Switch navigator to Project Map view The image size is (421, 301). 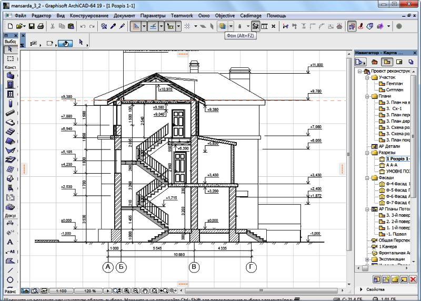[374, 62]
